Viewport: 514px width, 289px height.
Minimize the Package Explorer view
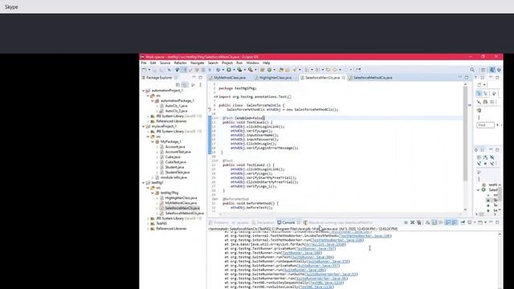(194, 78)
